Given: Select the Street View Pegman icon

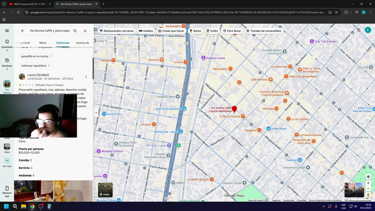Looking at the screenshot, I should (368, 195).
